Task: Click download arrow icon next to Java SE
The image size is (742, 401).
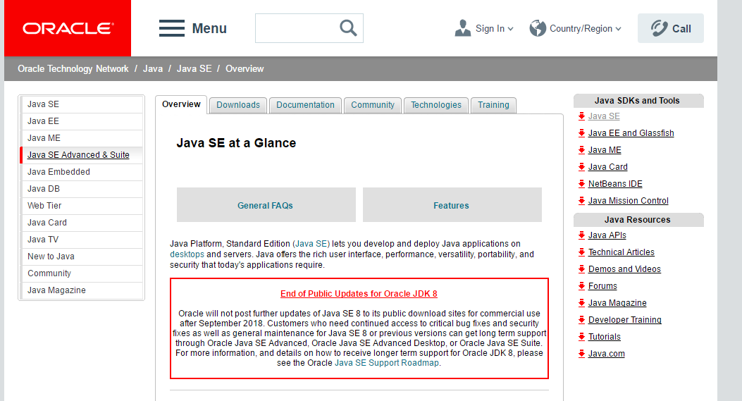Action: click(581, 116)
